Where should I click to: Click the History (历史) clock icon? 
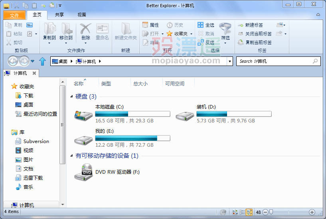(170, 25)
